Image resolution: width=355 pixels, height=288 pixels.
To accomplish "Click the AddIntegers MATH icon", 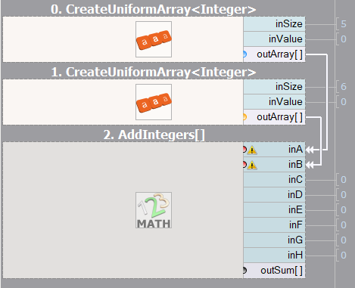I will 154,210.
